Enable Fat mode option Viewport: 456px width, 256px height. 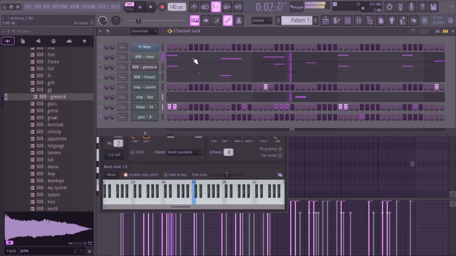pos(280,155)
